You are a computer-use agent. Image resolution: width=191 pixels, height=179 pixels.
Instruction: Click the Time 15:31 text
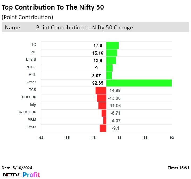[x=178, y=168]
